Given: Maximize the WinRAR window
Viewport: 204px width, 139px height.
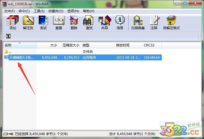Looking at the screenshot, I should click(185, 3).
